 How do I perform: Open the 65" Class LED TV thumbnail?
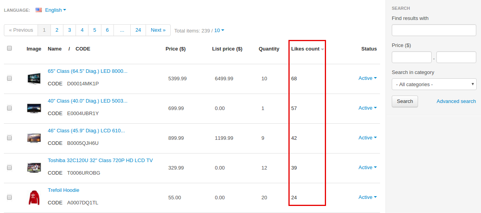pyautogui.click(x=34, y=79)
